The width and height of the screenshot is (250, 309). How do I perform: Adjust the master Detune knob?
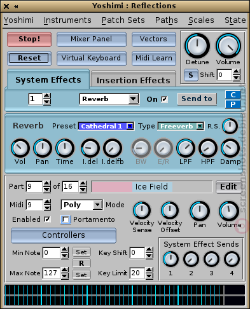tap(197, 46)
